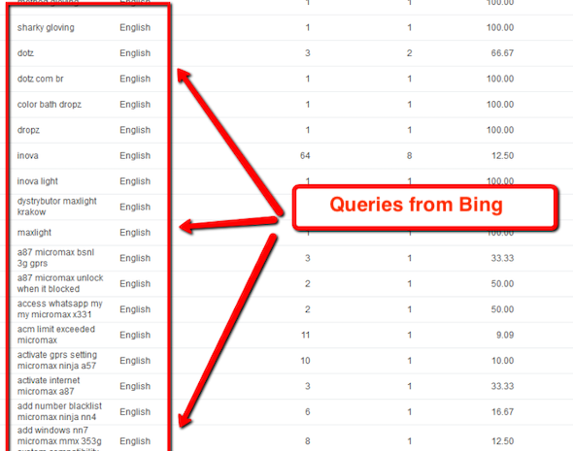The image size is (573, 451).
Task: Click 'activate gprs setting micromax ninja a57'
Action: tap(57, 360)
